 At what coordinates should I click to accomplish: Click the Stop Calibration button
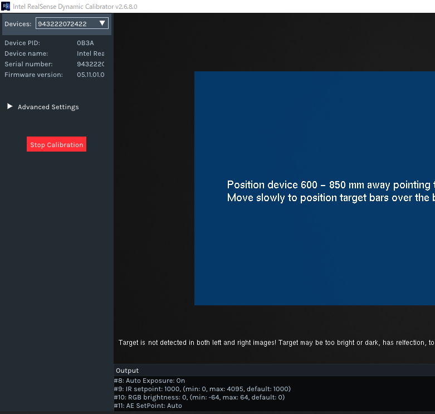pyautogui.click(x=56, y=144)
